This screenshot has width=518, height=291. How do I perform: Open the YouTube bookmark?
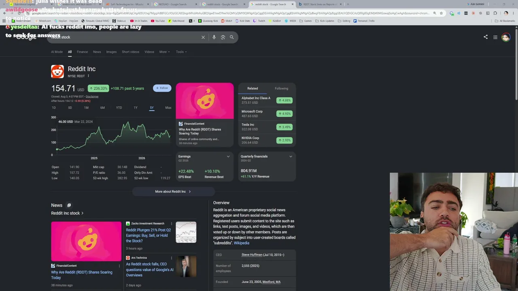158,21
